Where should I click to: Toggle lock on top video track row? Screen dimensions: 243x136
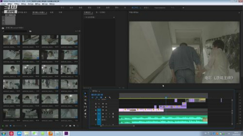pos(96,104)
